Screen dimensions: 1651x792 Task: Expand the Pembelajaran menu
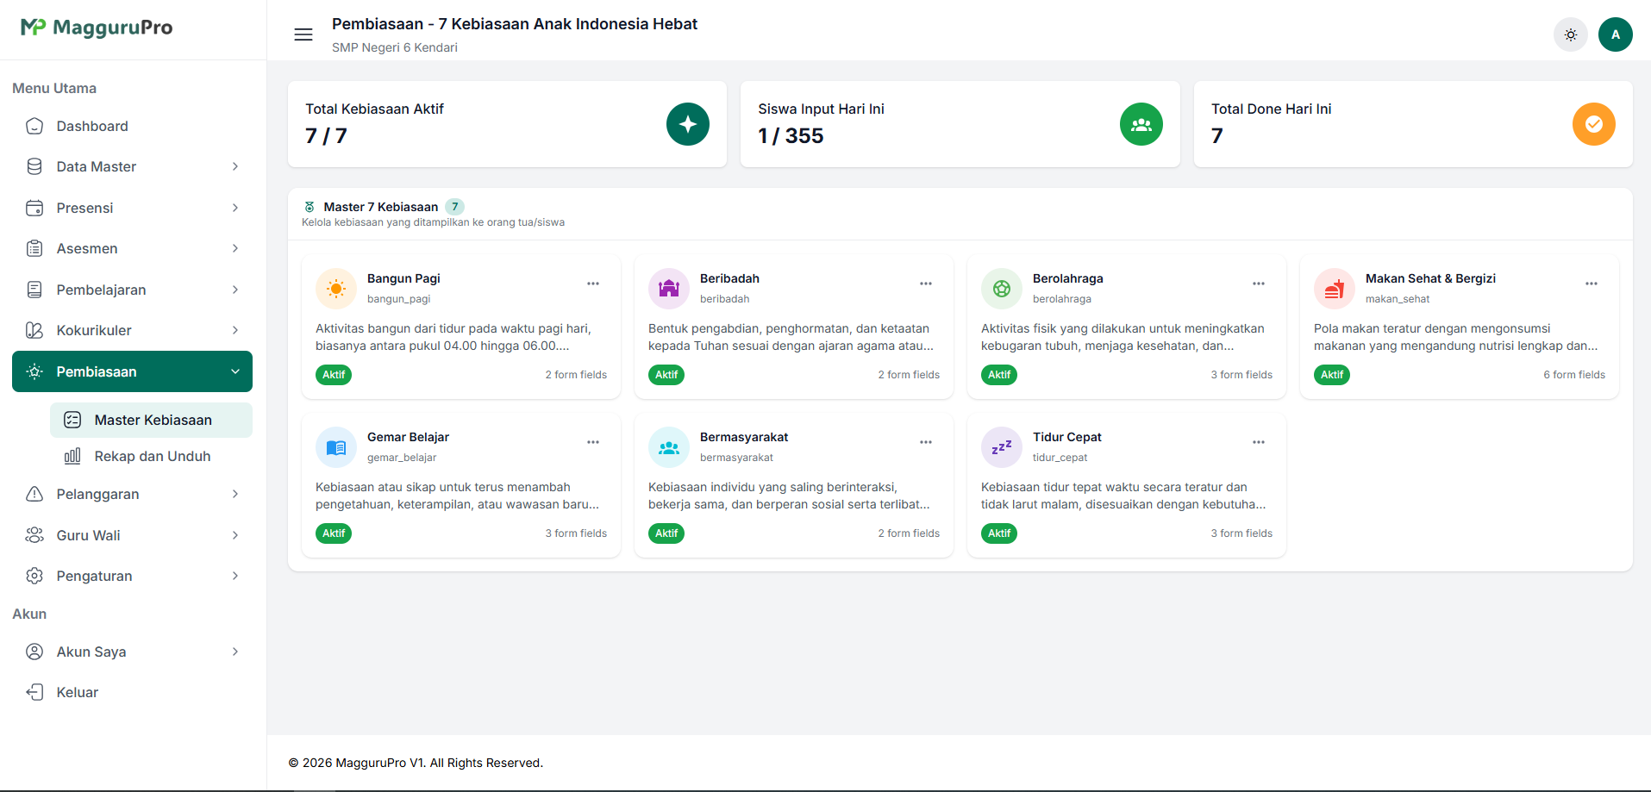pos(133,290)
